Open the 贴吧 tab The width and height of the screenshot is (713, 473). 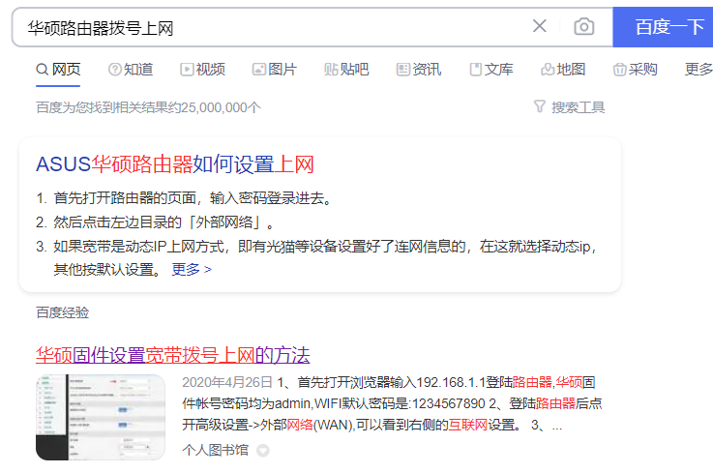(x=346, y=69)
